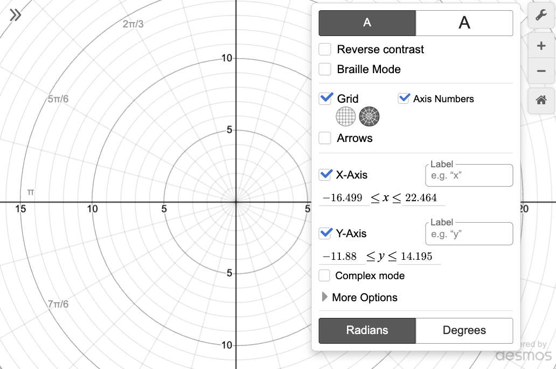The height and width of the screenshot is (369, 556).
Task: Zoom in with the plus button
Action: (541, 46)
